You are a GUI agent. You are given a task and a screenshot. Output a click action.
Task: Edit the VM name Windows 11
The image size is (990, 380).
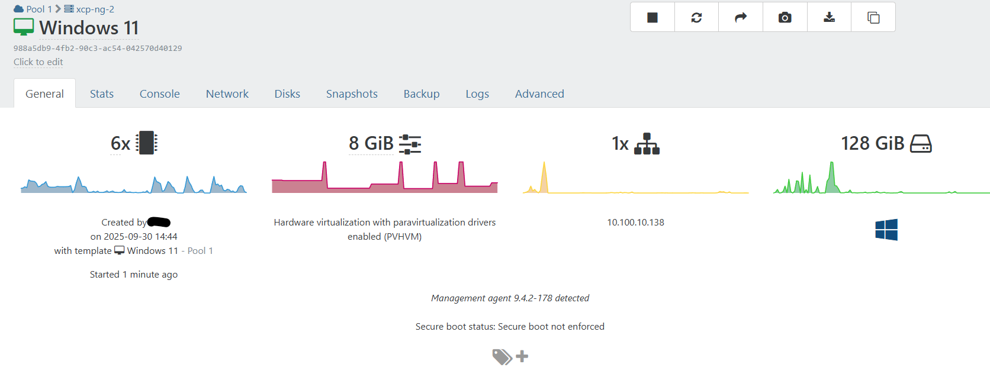(x=89, y=28)
